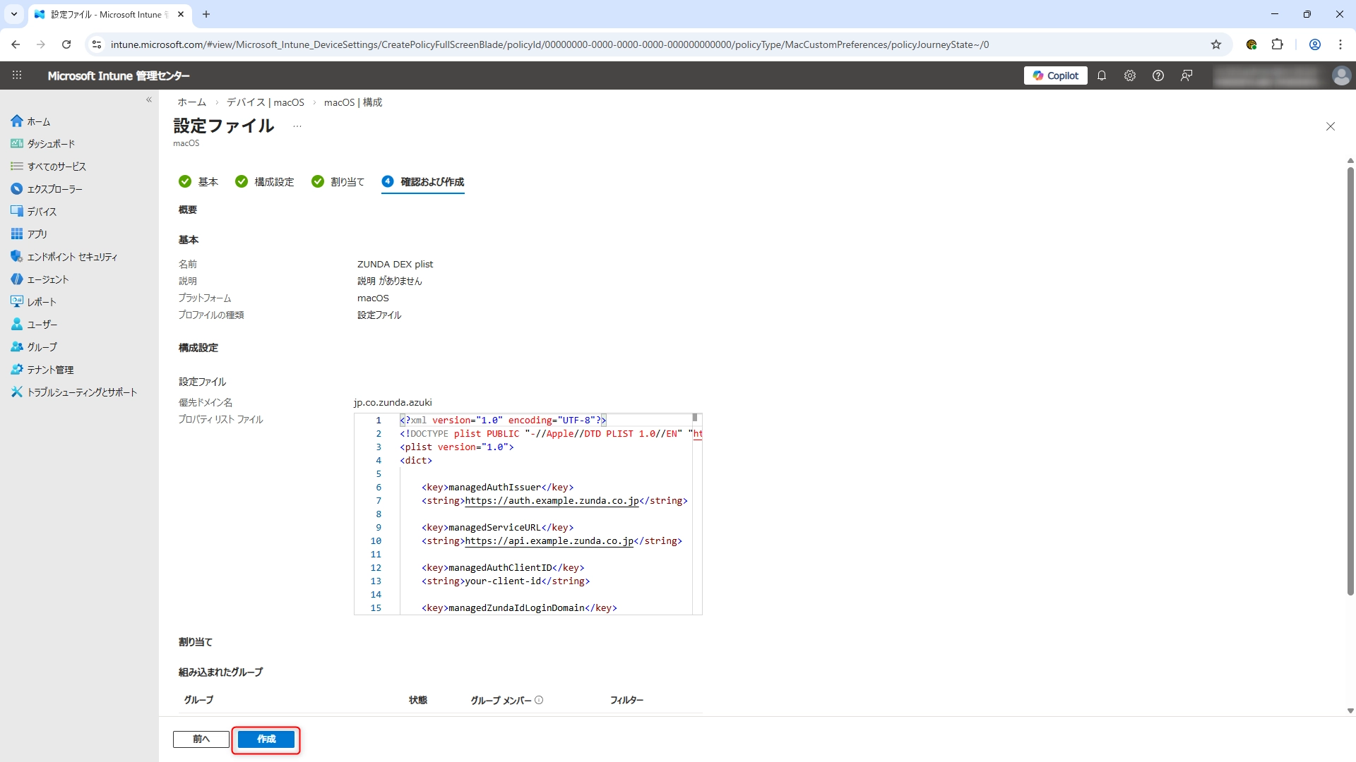Open the ellipsis menu beside 設定ファイル title
The height and width of the screenshot is (762, 1356).
click(x=297, y=127)
